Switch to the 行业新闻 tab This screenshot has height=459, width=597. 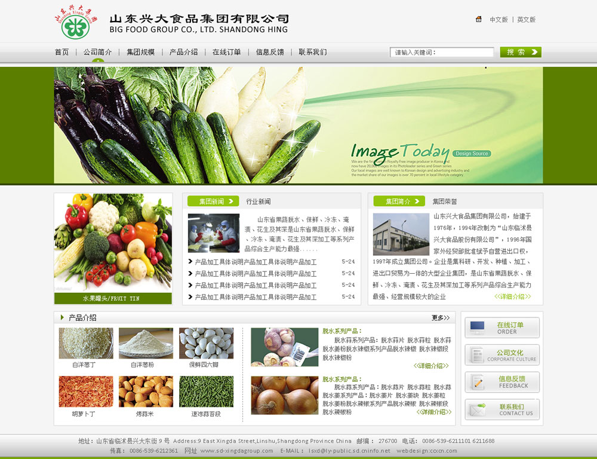259,201
